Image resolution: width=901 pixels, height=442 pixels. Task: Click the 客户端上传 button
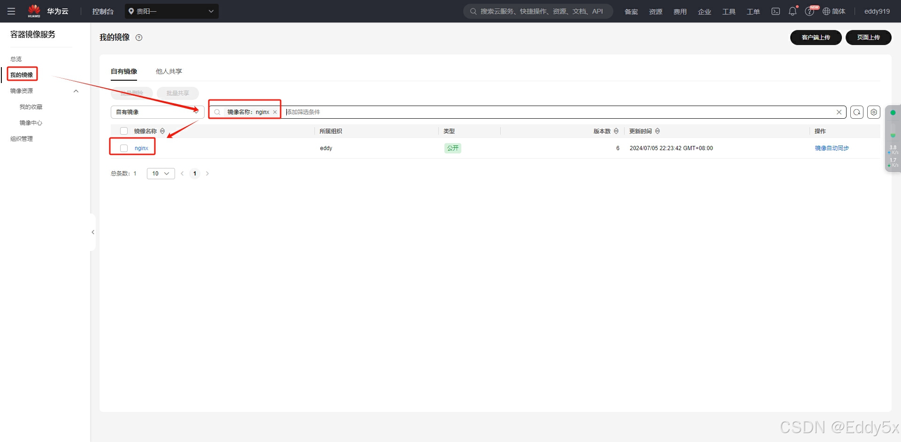coord(816,38)
